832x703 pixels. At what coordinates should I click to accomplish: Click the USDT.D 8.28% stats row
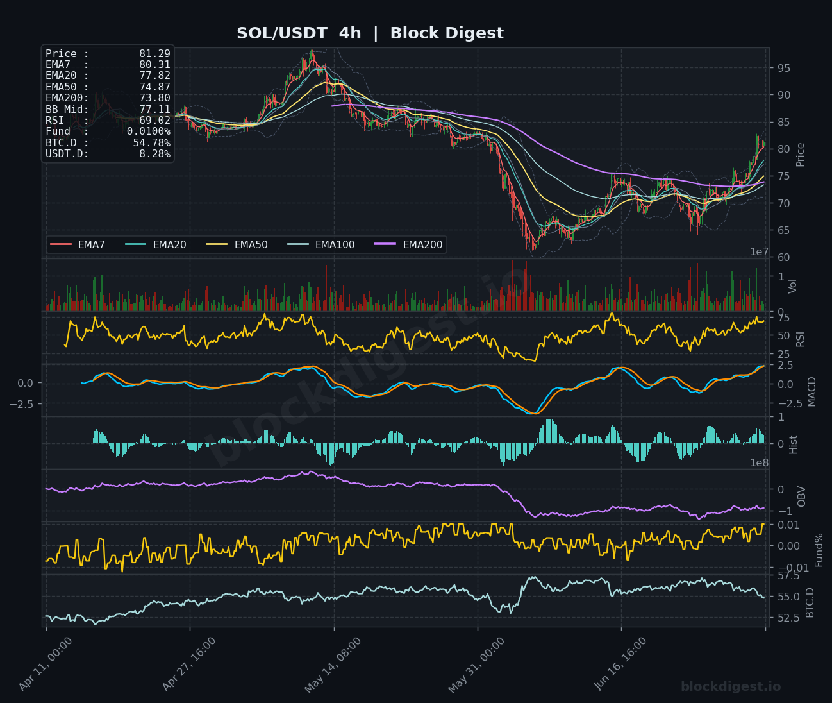tap(108, 154)
